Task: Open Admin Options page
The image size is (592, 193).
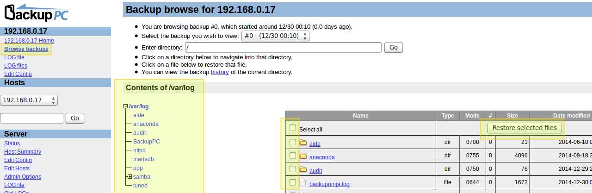Action: coord(23,177)
